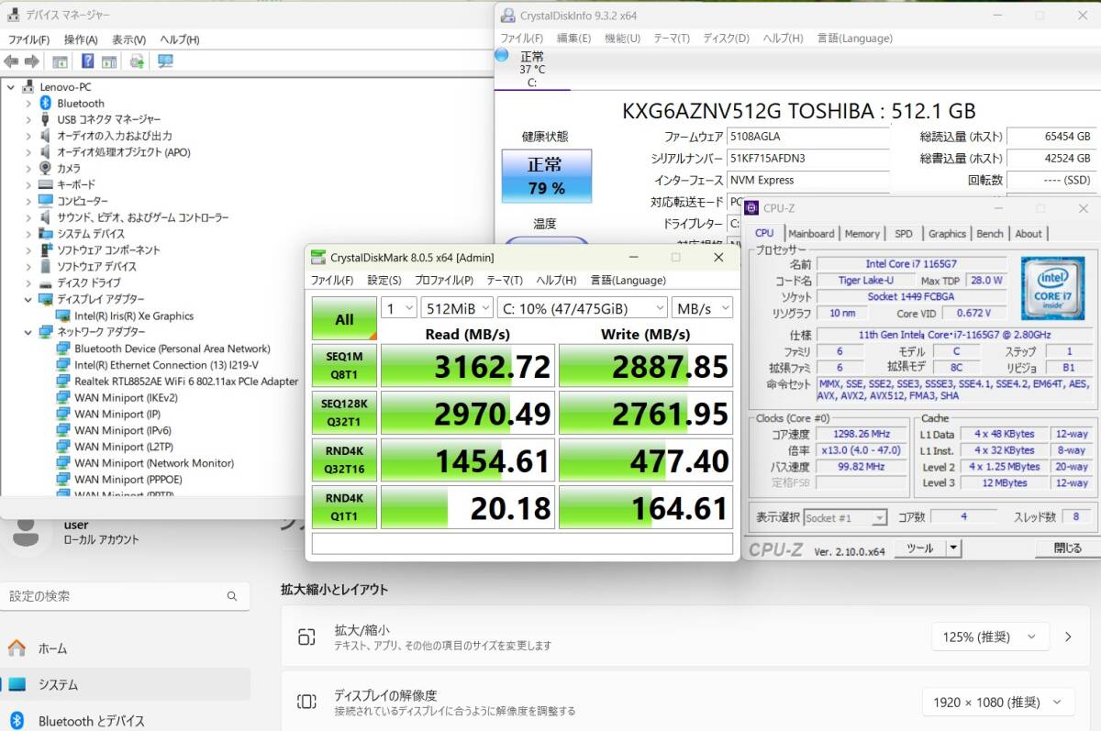Click the 正常 79% health status box
This screenshot has width=1101, height=731.
[546, 175]
